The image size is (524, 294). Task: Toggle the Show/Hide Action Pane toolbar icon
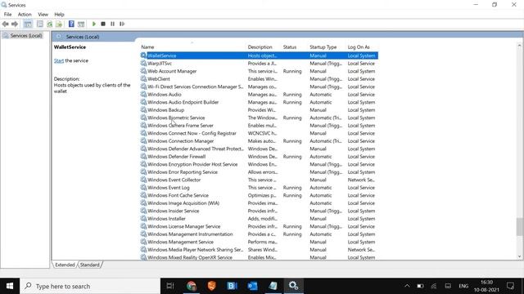point(81,24)
